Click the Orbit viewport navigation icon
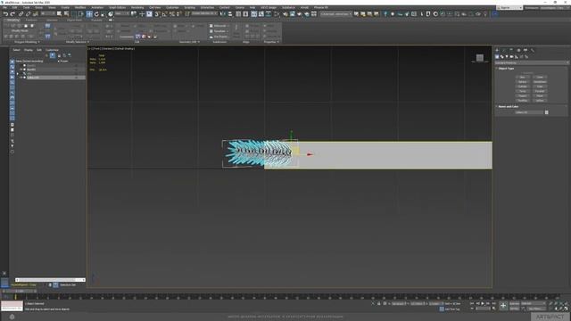The image size is (571, 321). coord(561,309)
